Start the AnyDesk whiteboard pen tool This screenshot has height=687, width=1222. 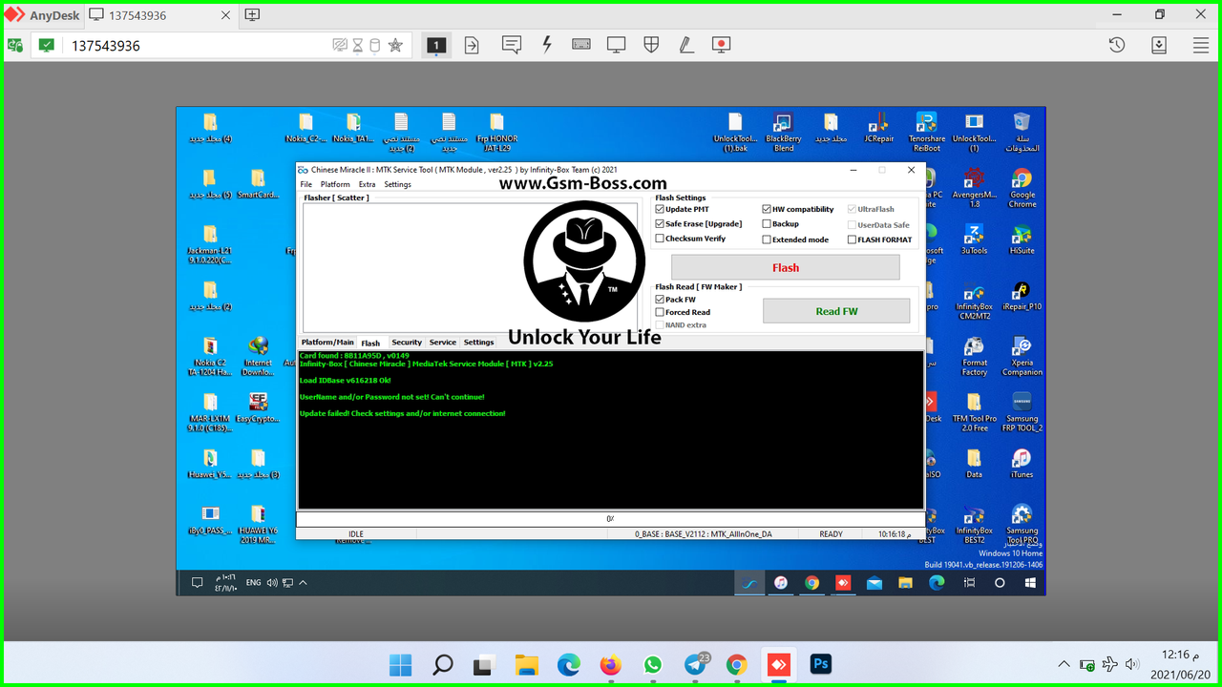click(685, 45)
